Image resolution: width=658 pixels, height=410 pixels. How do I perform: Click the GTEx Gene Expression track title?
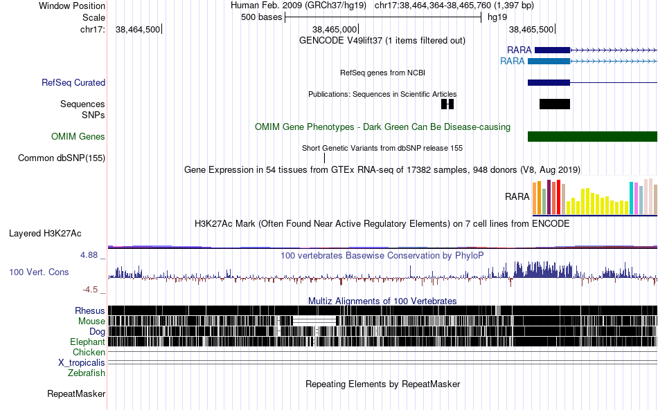(382, 169)
